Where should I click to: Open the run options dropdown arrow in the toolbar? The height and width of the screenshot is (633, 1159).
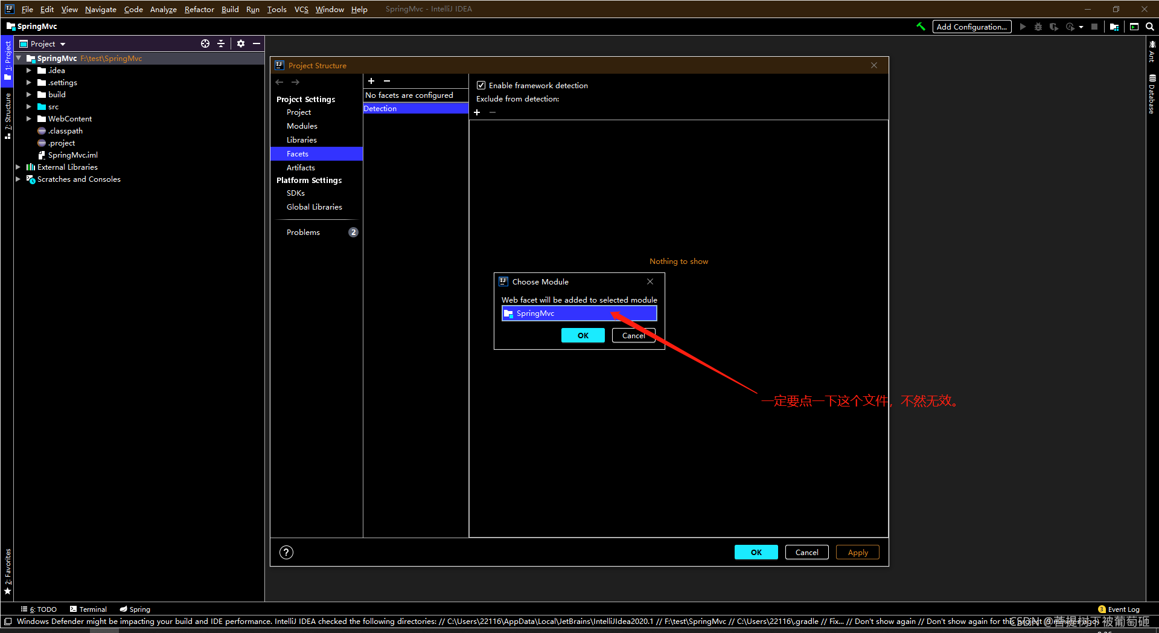pyautogui.click(x=1081, y=27)
